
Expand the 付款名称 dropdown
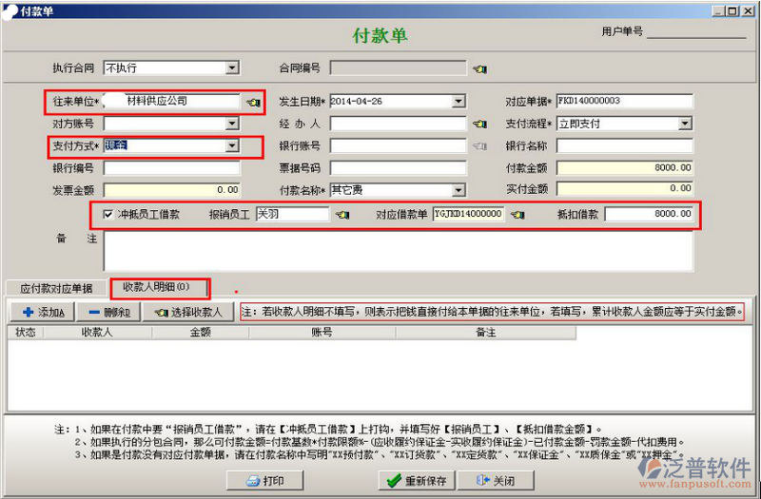[x=459, y=190]
